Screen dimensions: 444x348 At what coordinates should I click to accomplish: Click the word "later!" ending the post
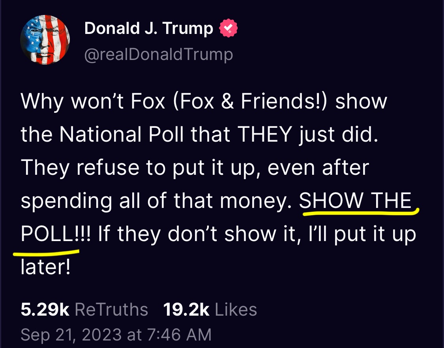tap(46, 268)
